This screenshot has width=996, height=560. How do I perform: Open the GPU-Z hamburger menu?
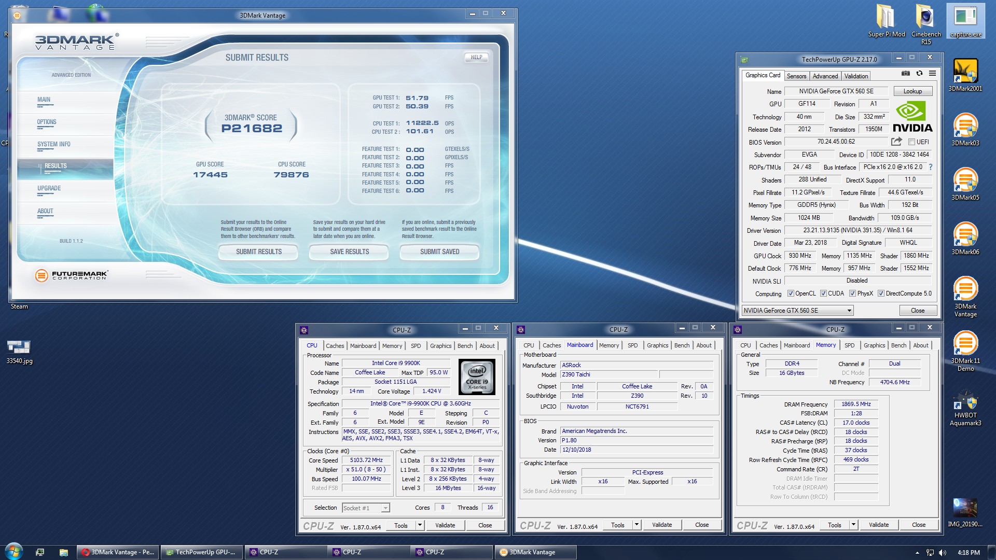(932, 74)
